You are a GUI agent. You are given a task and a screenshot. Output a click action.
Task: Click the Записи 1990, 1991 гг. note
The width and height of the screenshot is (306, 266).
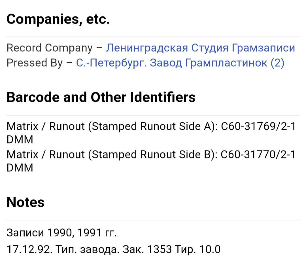(62, 233)
